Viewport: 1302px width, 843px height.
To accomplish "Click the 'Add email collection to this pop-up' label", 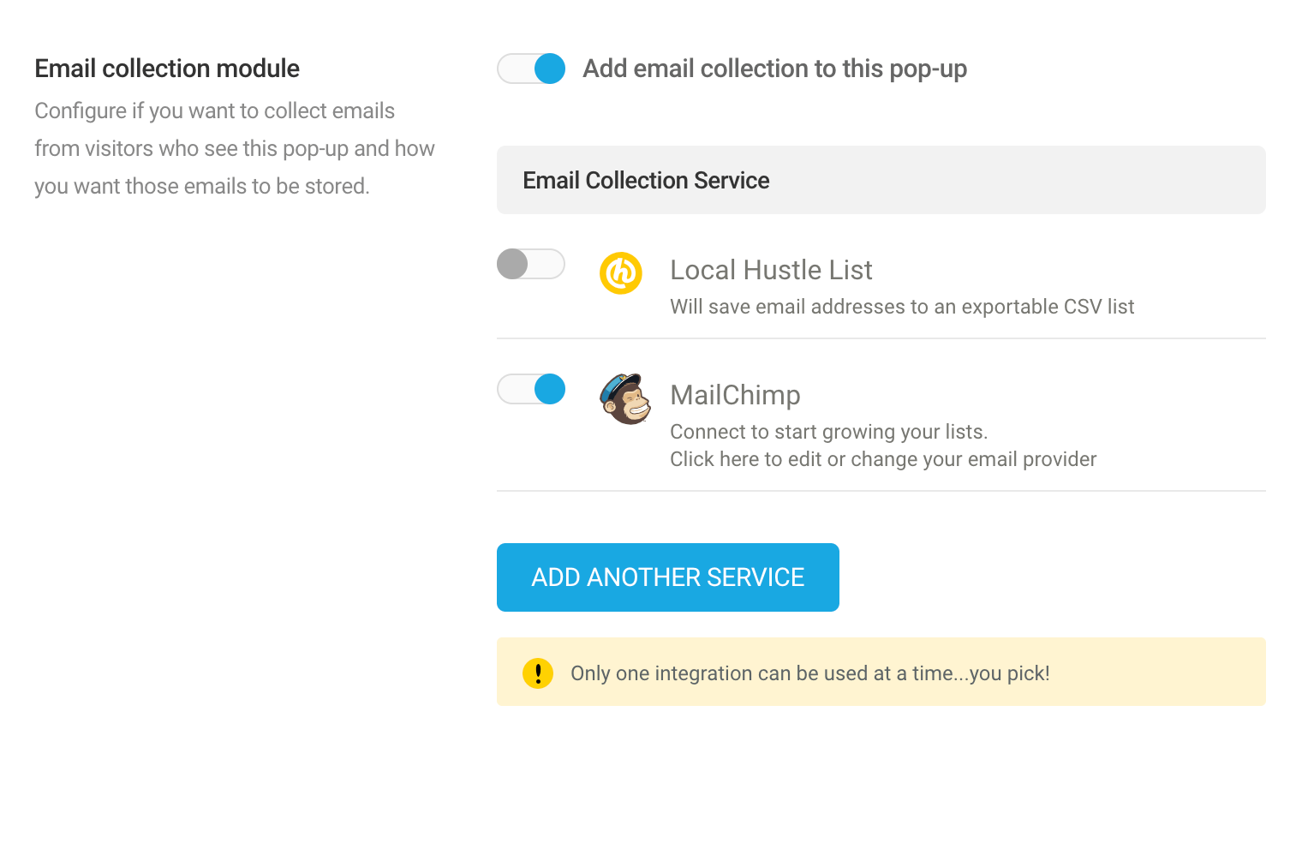I will (774, 69).
